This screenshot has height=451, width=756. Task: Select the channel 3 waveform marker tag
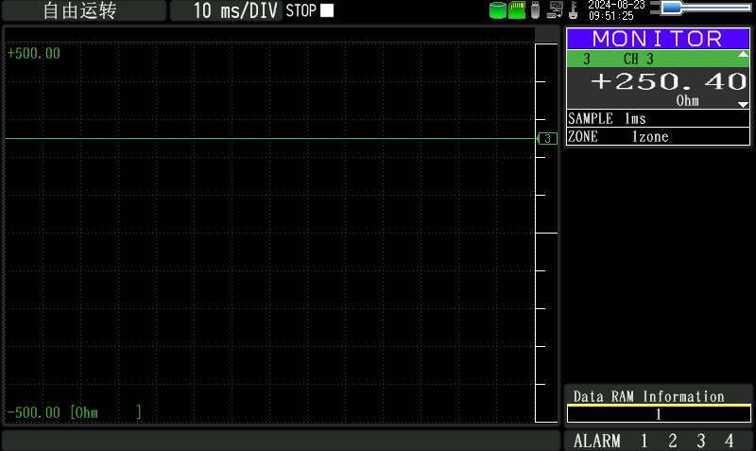(x=547, y=138)
